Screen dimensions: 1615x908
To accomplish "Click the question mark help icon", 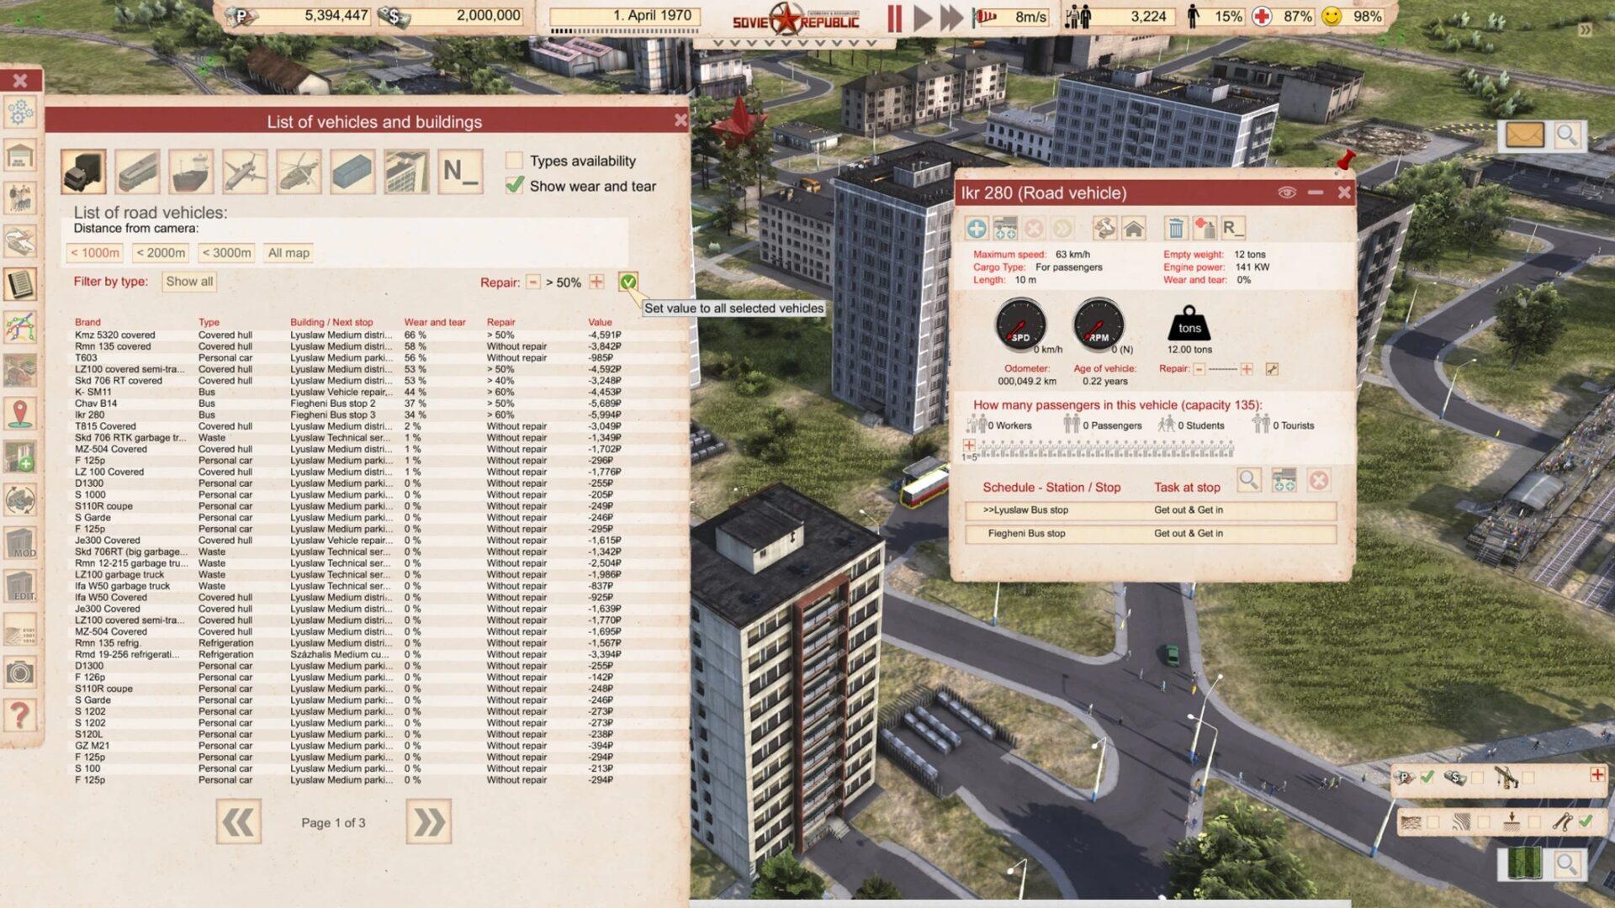I will pyautogui.click(x=20, y=715).
